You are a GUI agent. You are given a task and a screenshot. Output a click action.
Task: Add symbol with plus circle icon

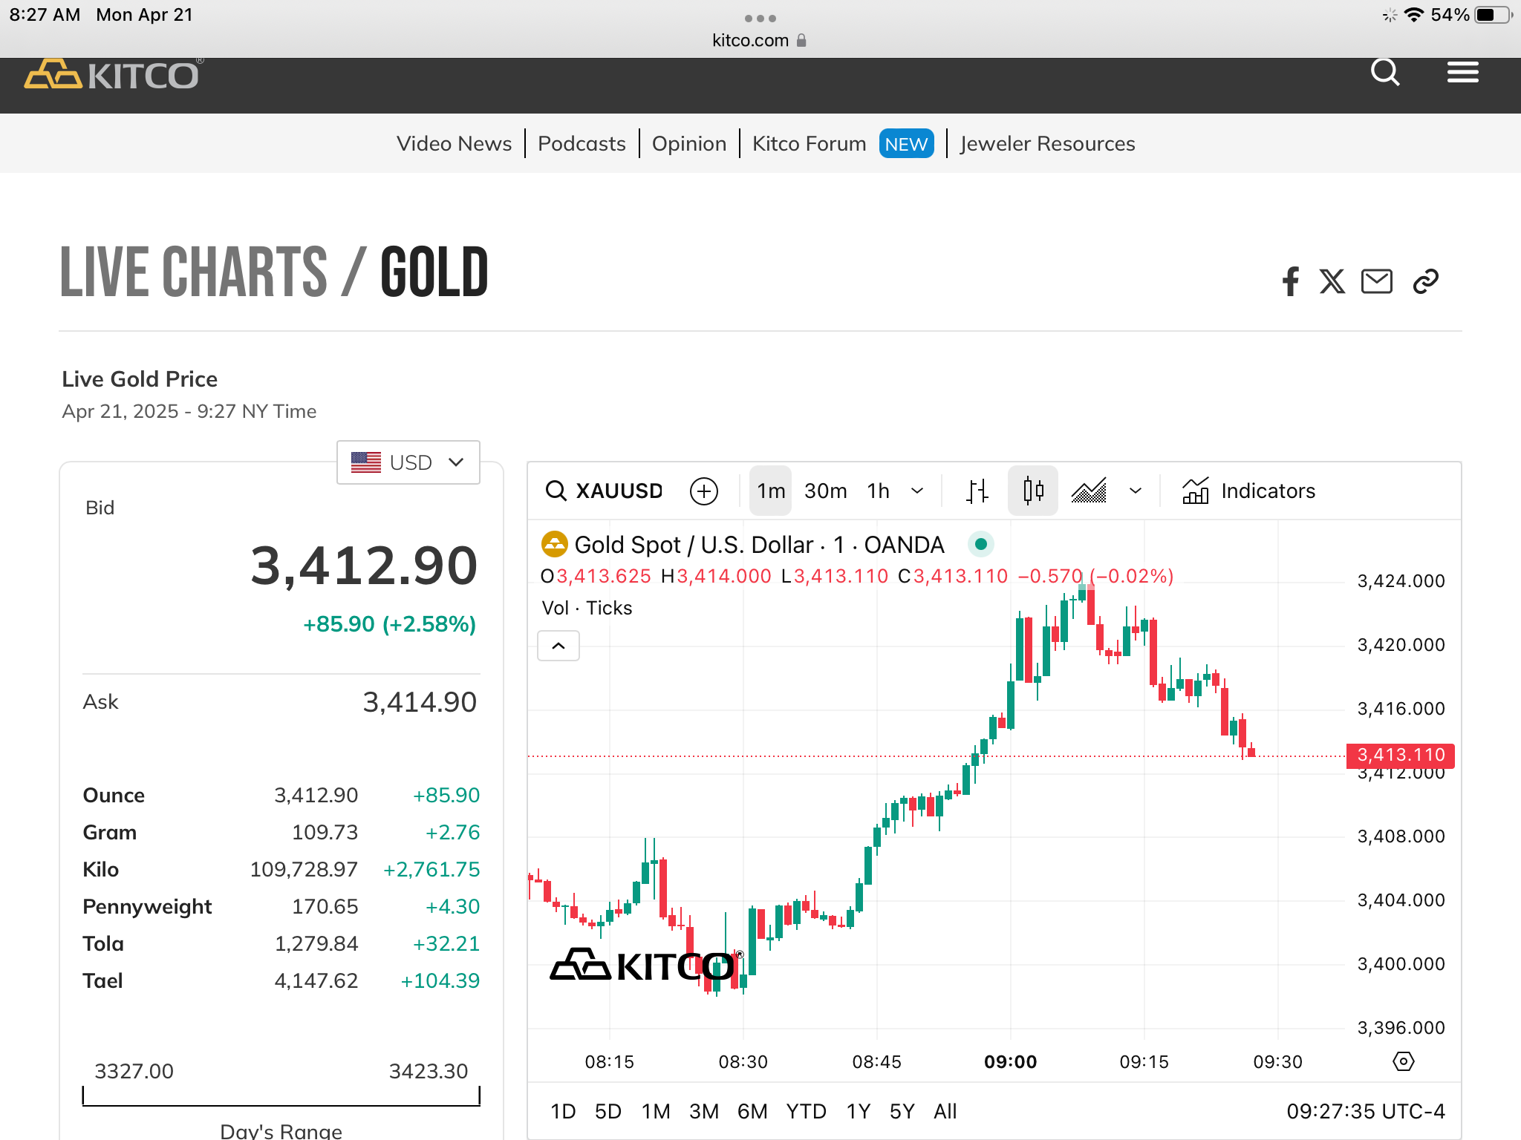[704, 491]
